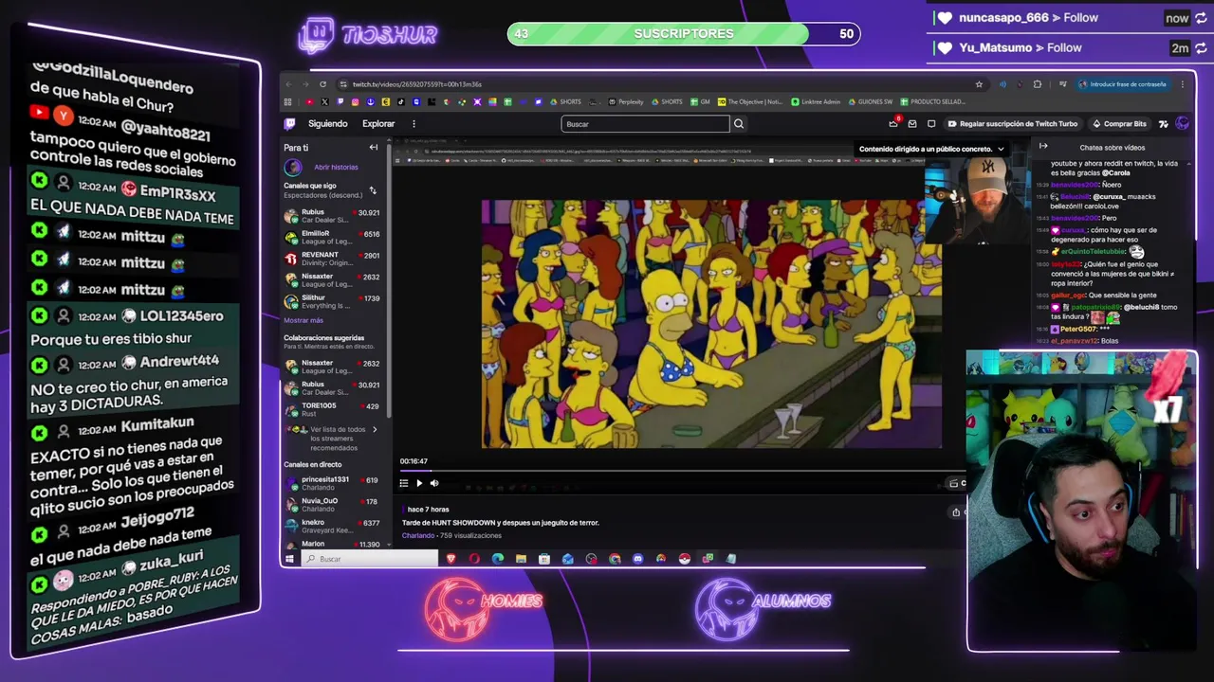1214x682 pixels.
Task: Open the Linktree Admin bookmark
Action: (x=816, y=101)
